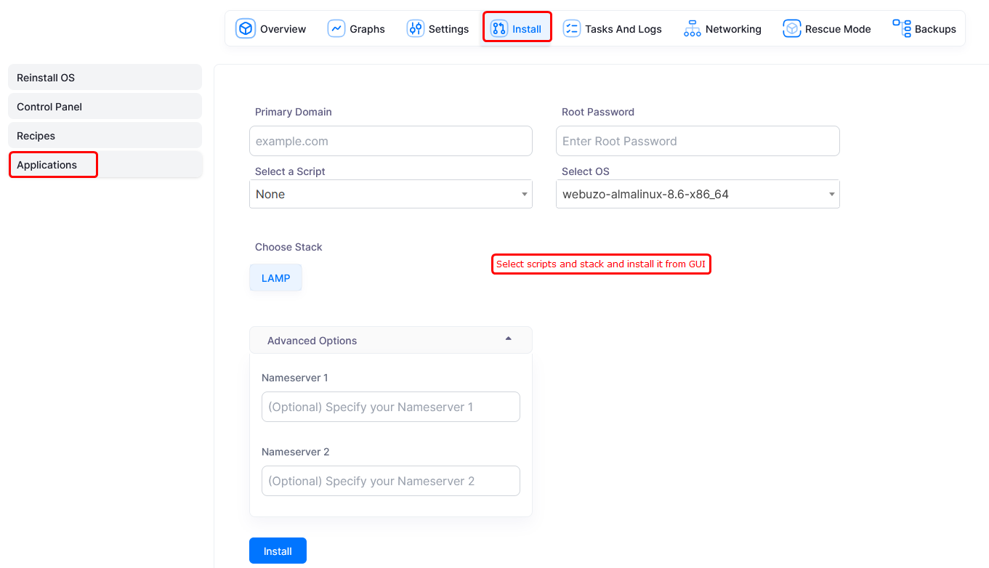The image size is (989, 568).
Task: Click the Rescue Mode icon
Action: click(x=791, y=28)
